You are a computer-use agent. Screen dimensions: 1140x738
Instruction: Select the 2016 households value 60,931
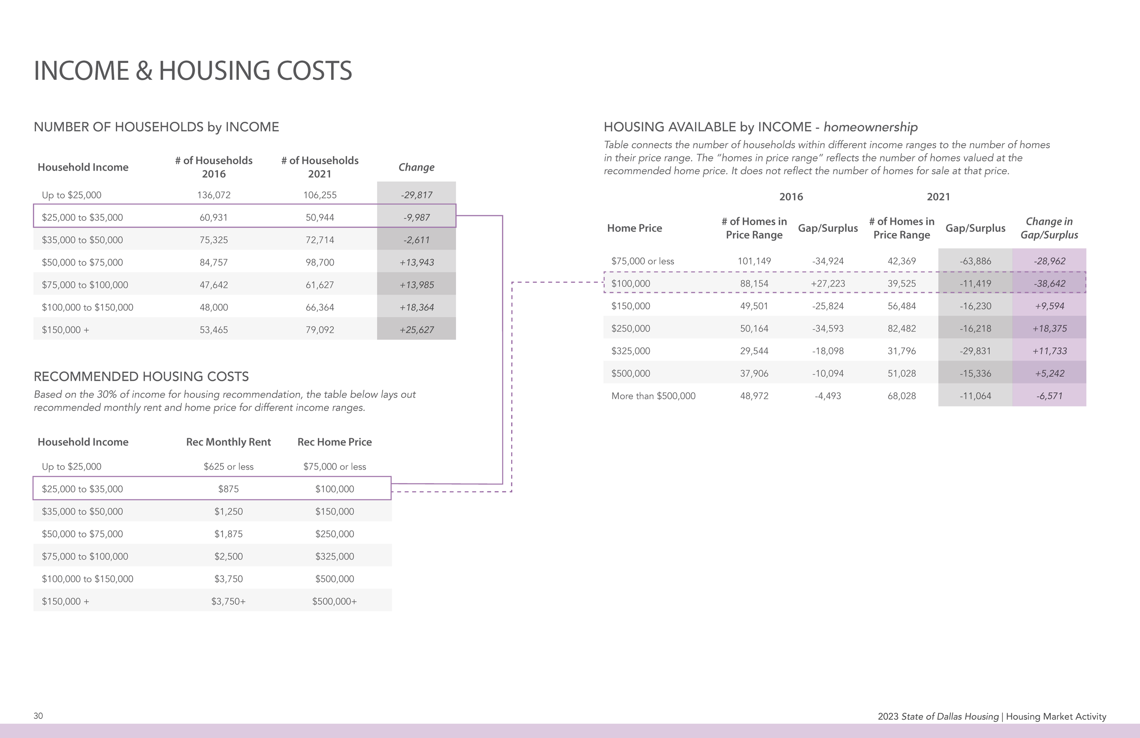[213, 218]
